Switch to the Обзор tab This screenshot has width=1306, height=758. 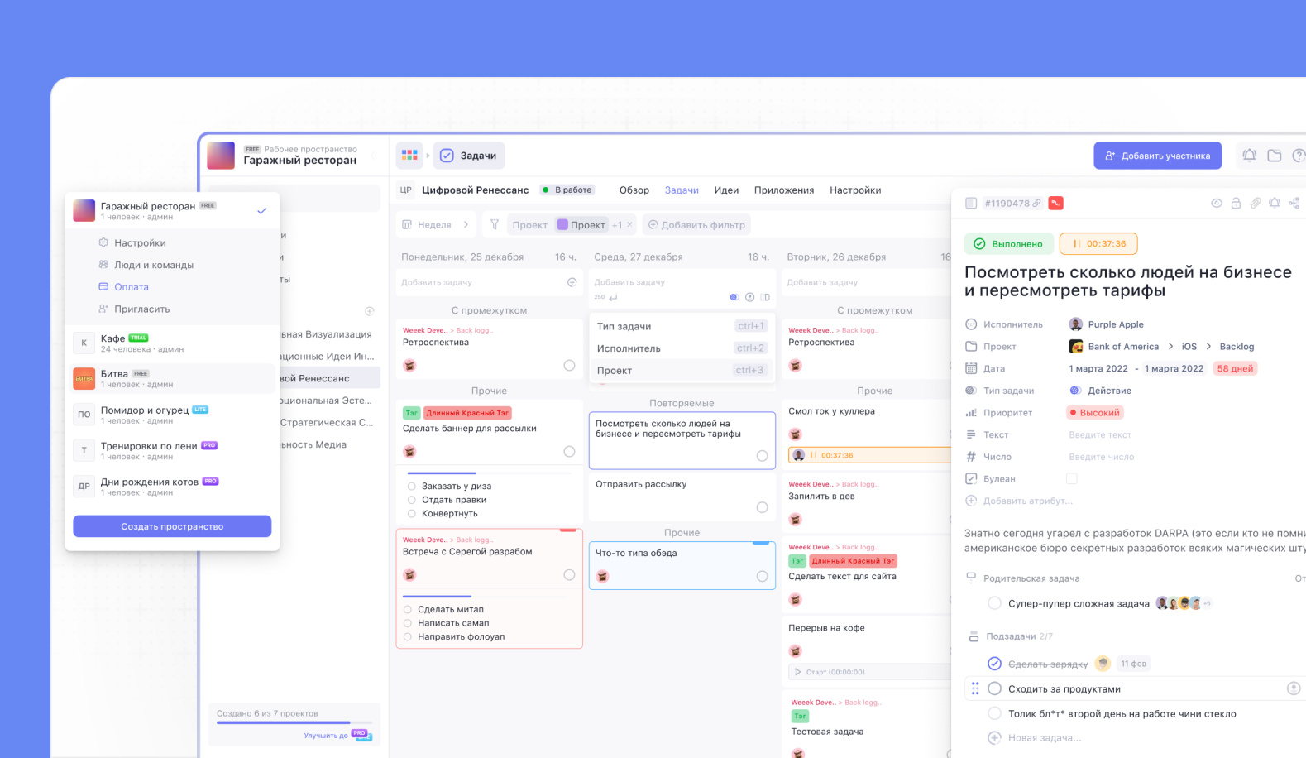tap(634, 190)
